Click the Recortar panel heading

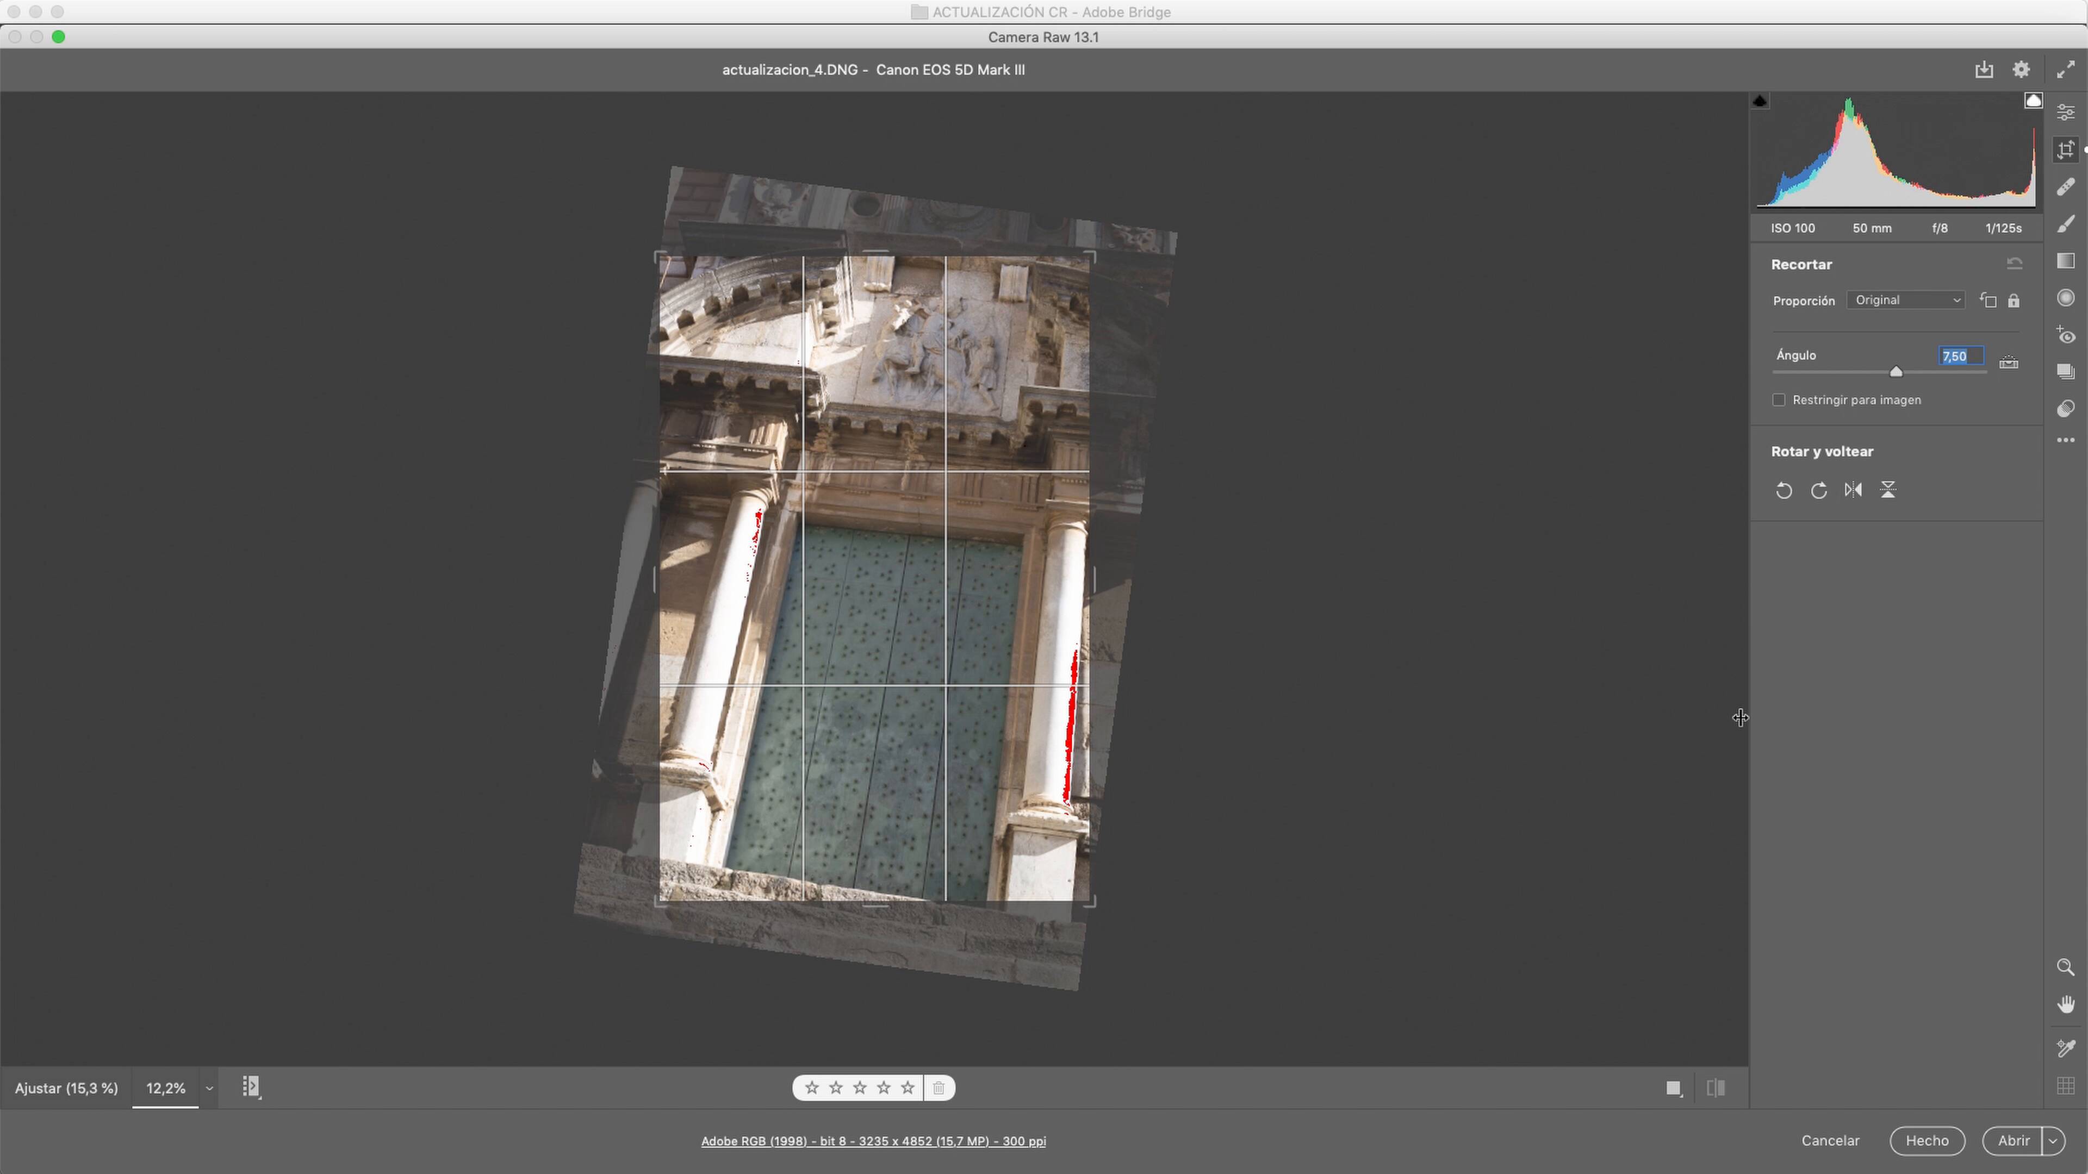click(1801, 264)
